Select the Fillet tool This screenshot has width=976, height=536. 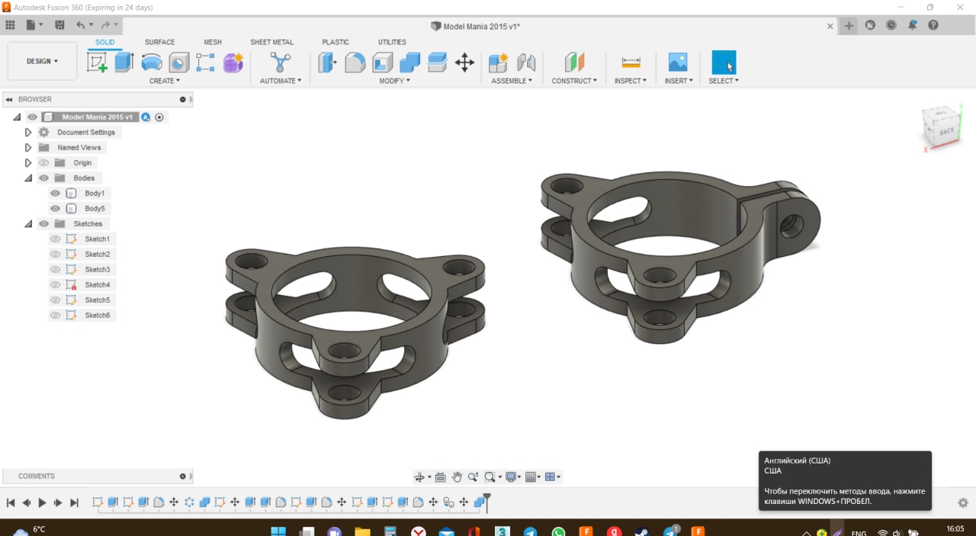click(x=355, y=63)
